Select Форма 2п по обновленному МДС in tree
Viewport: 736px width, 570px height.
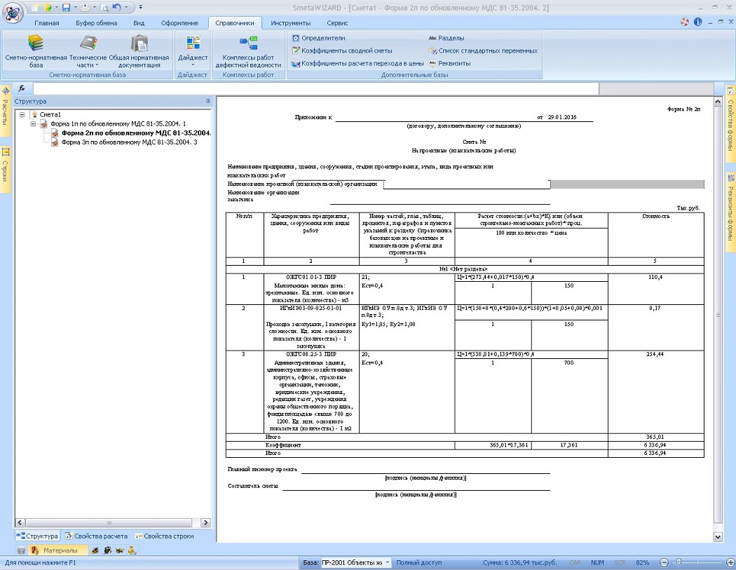click(137, 133)
